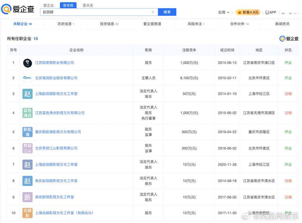The height and width of the screenshot is (223, 302).
Task: Click the 企业名称 column header
Action: [77, 50]
